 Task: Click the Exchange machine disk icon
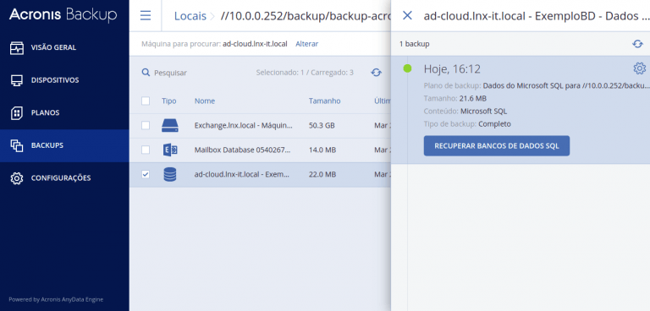pos(169,125)
